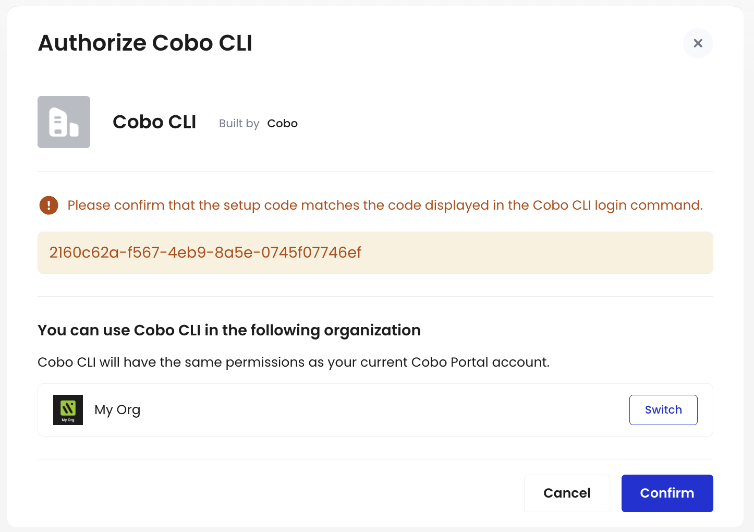This screenshot has height=532, width=754.
Task: Dismiss the dialog with the close control
Action: point(698,43)
